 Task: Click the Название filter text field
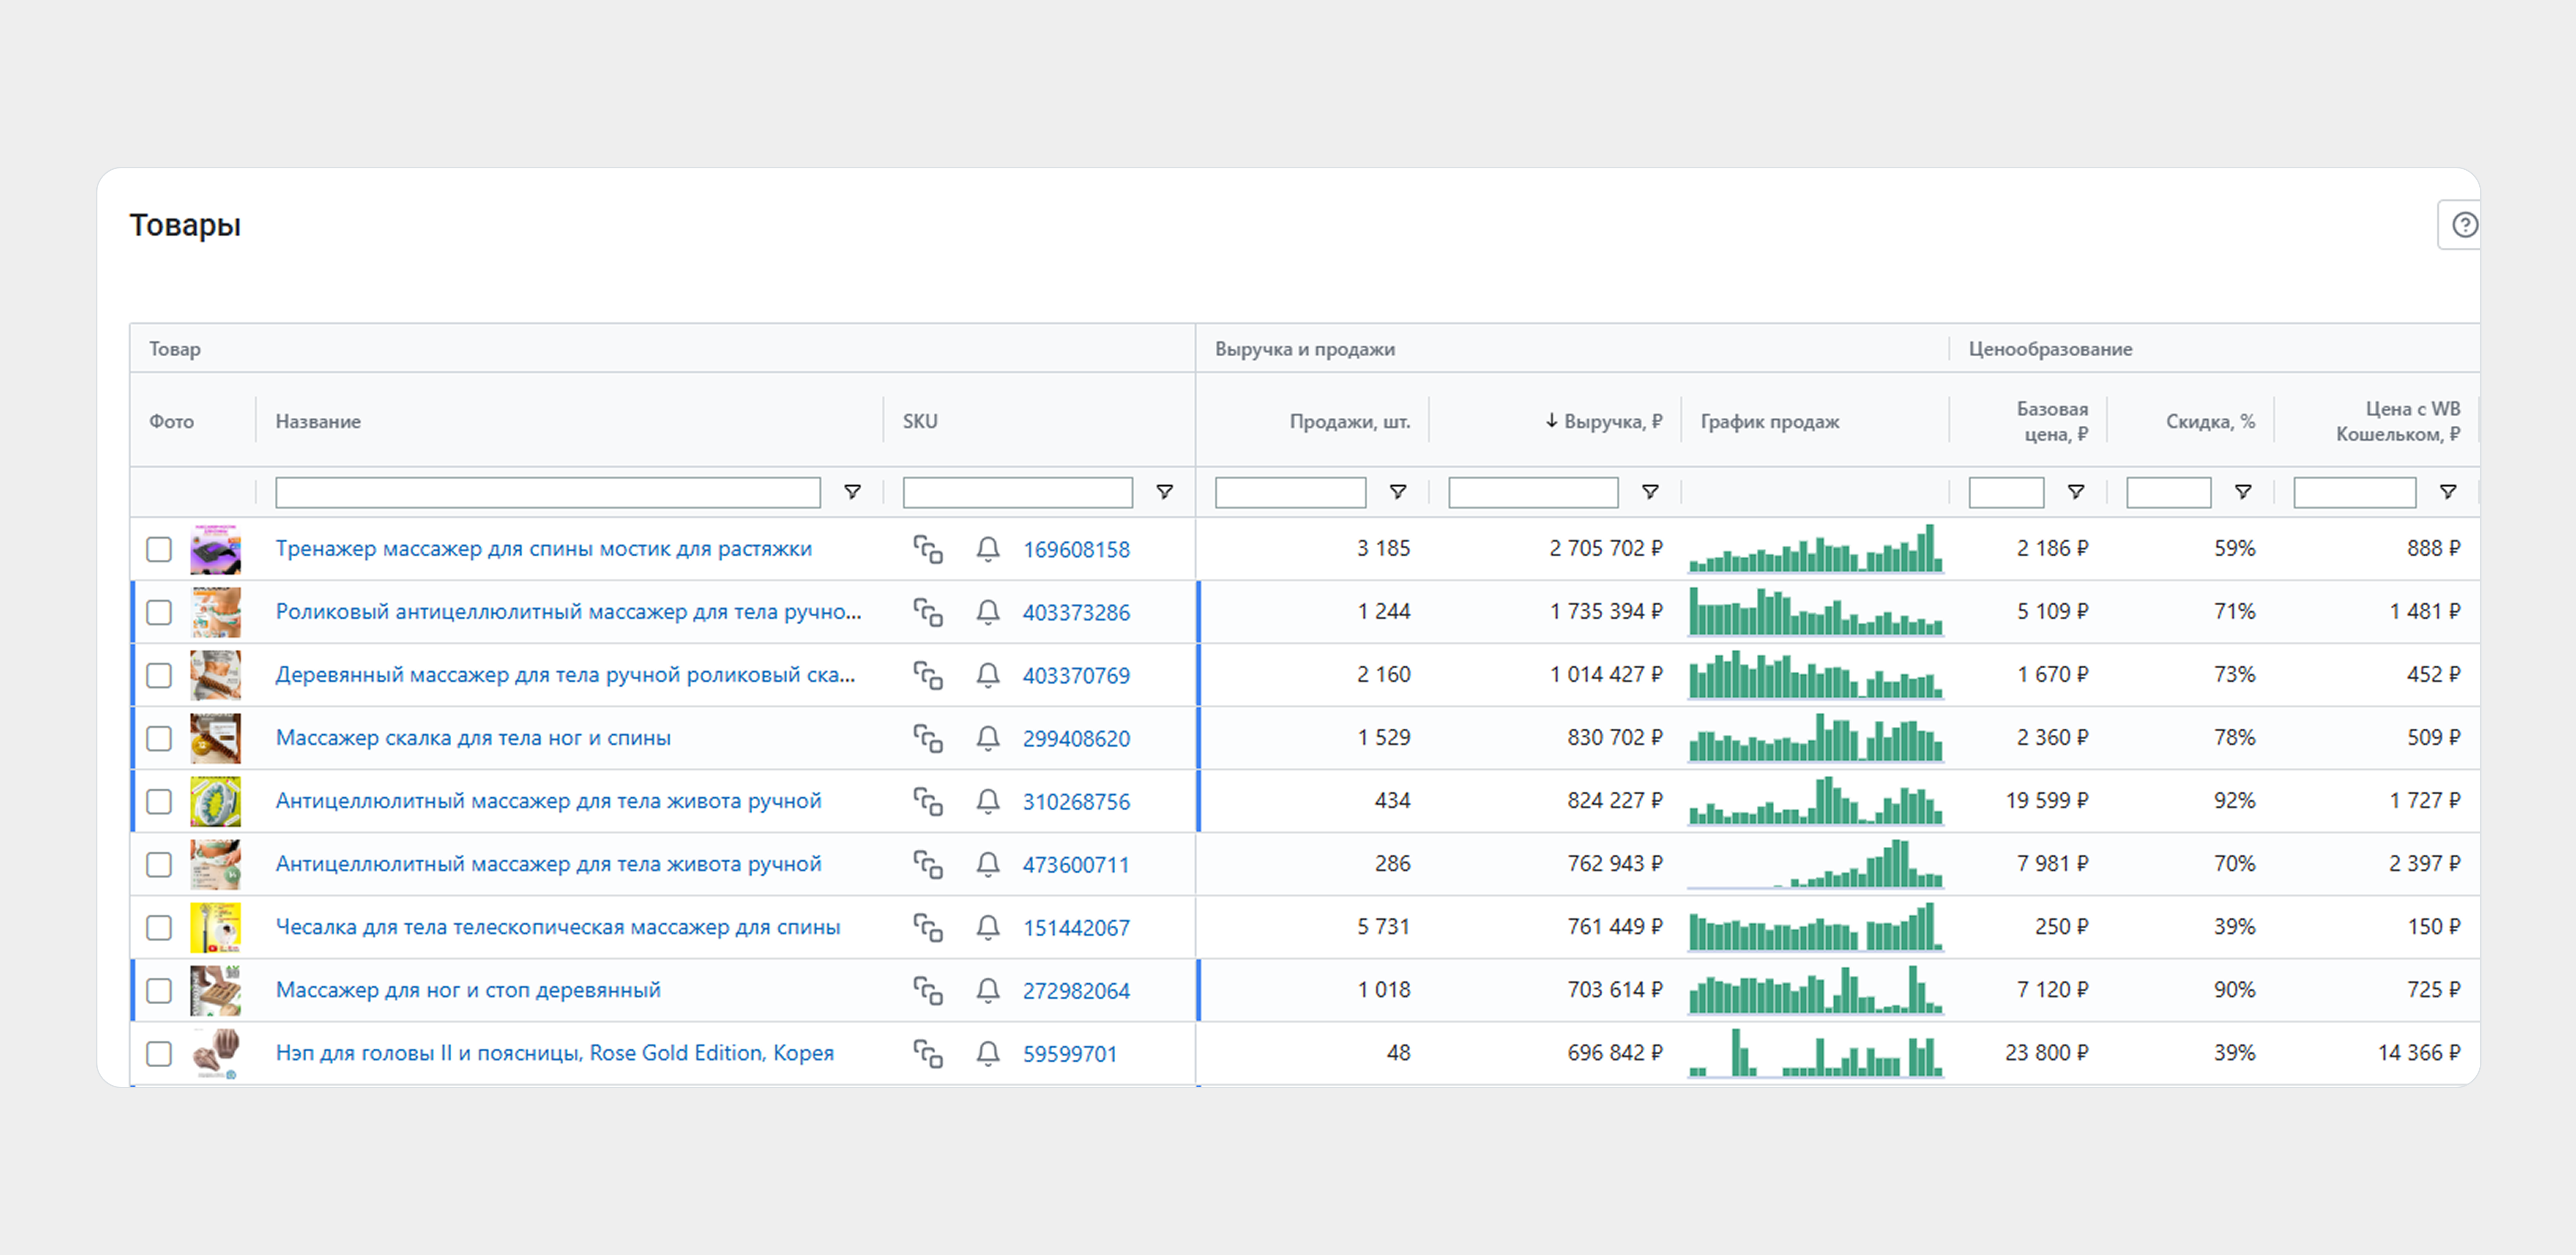tap(547, 492)
